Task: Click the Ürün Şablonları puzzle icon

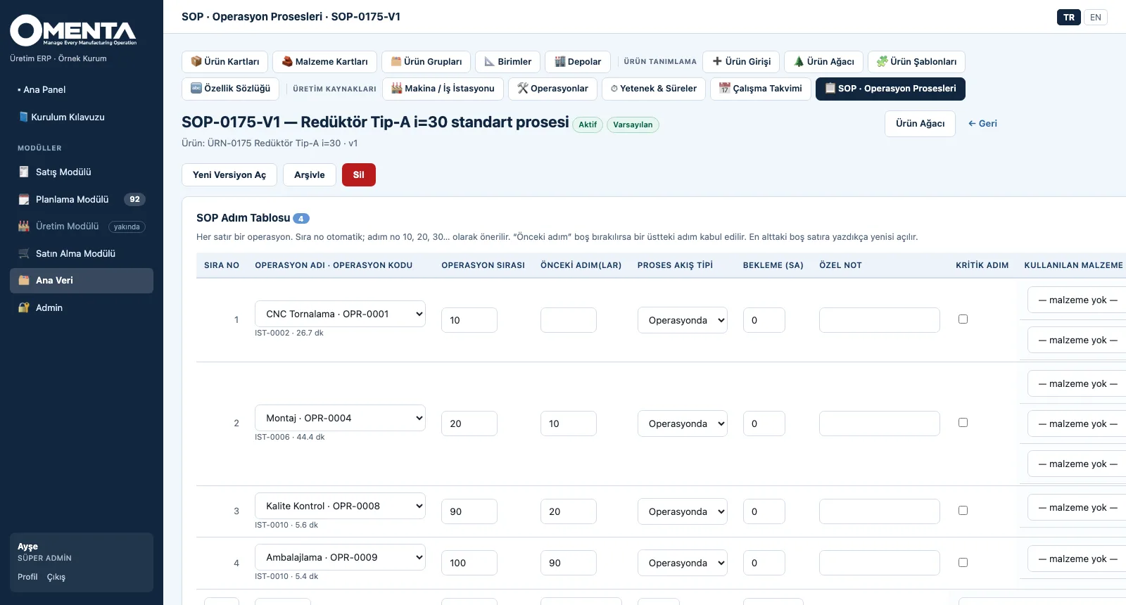Action: point(882,62)
